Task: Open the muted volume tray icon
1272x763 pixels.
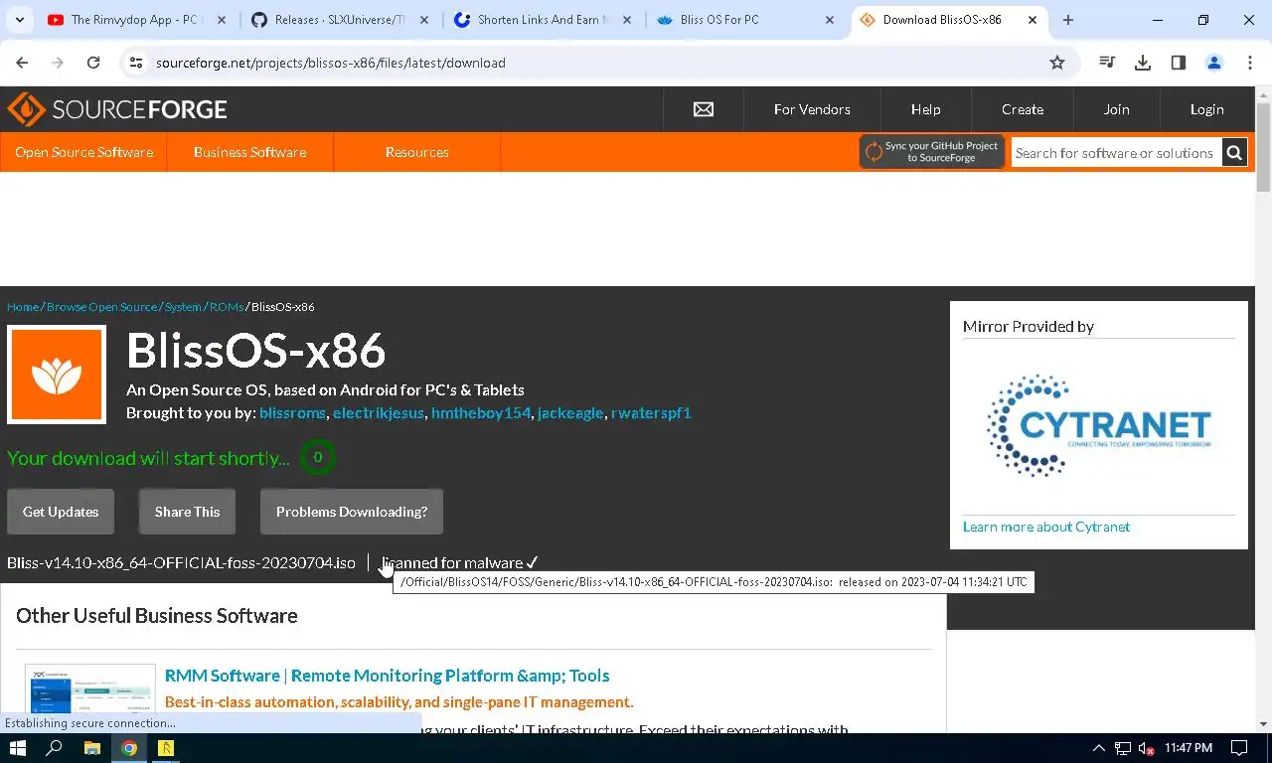Action: coord(1146,748)
